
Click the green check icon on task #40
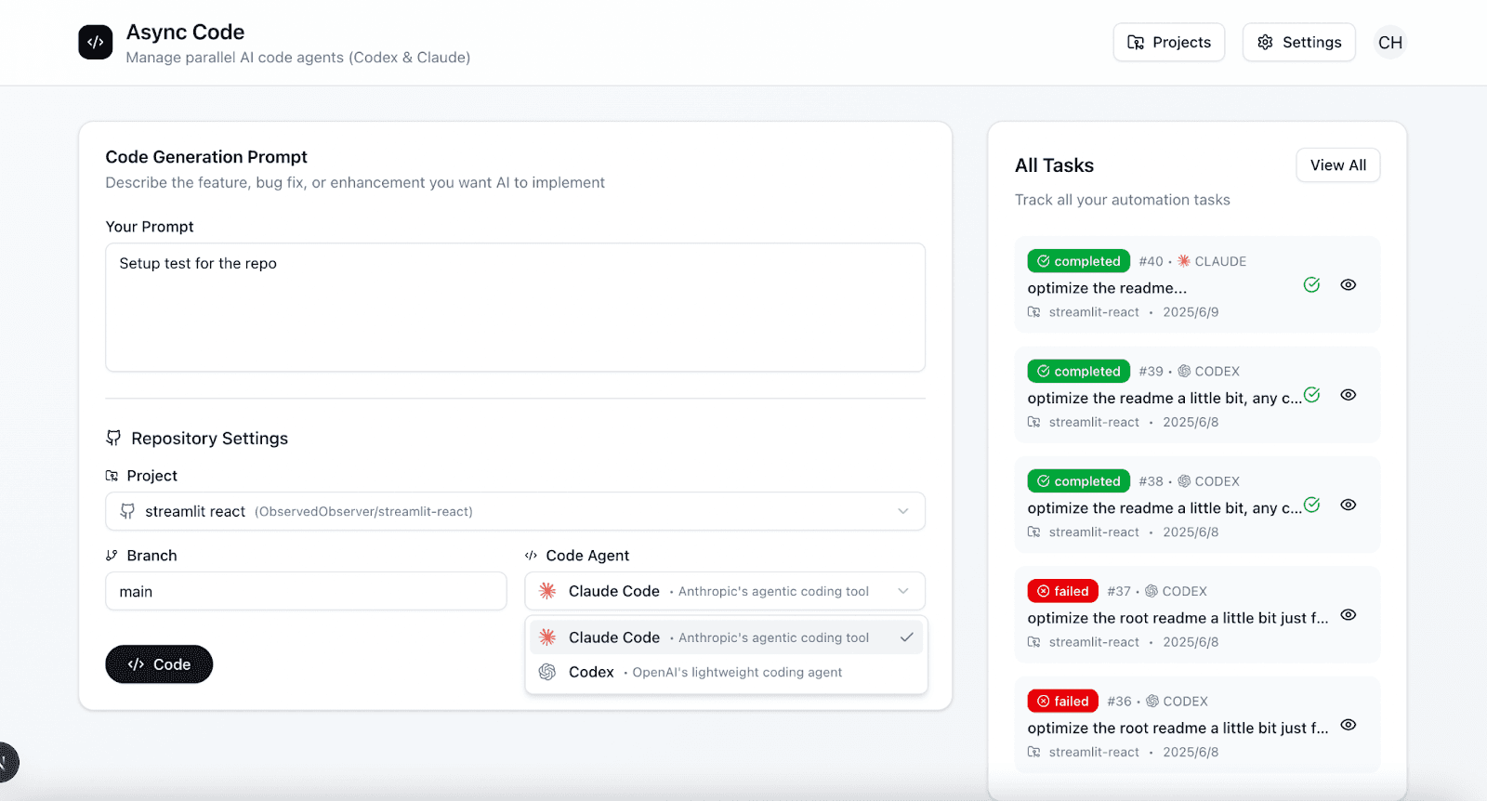(x=1311, y=284)
